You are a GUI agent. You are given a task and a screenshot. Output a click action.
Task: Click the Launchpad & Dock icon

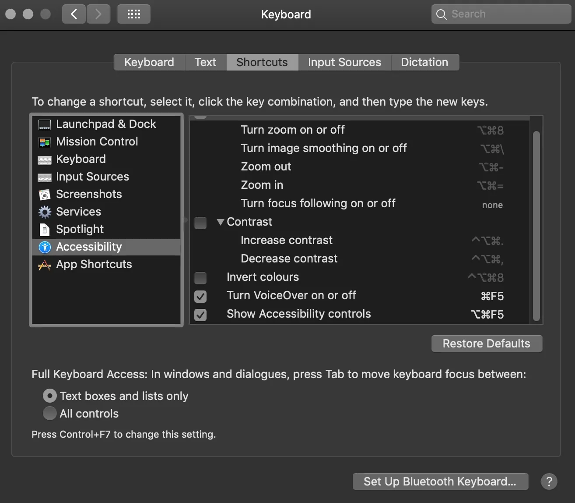[x=45, y=124]
